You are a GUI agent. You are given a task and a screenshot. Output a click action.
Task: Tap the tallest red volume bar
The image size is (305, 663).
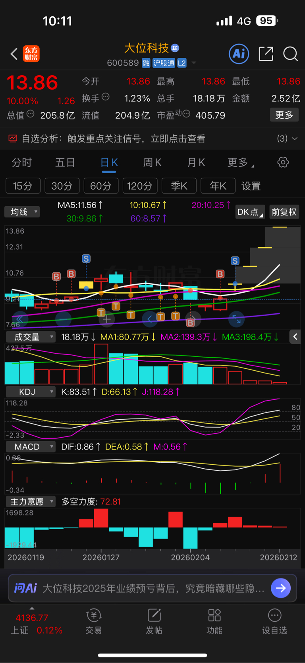(101, 364)
